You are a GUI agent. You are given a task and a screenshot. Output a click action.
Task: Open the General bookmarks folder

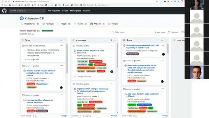click(13, 5)
